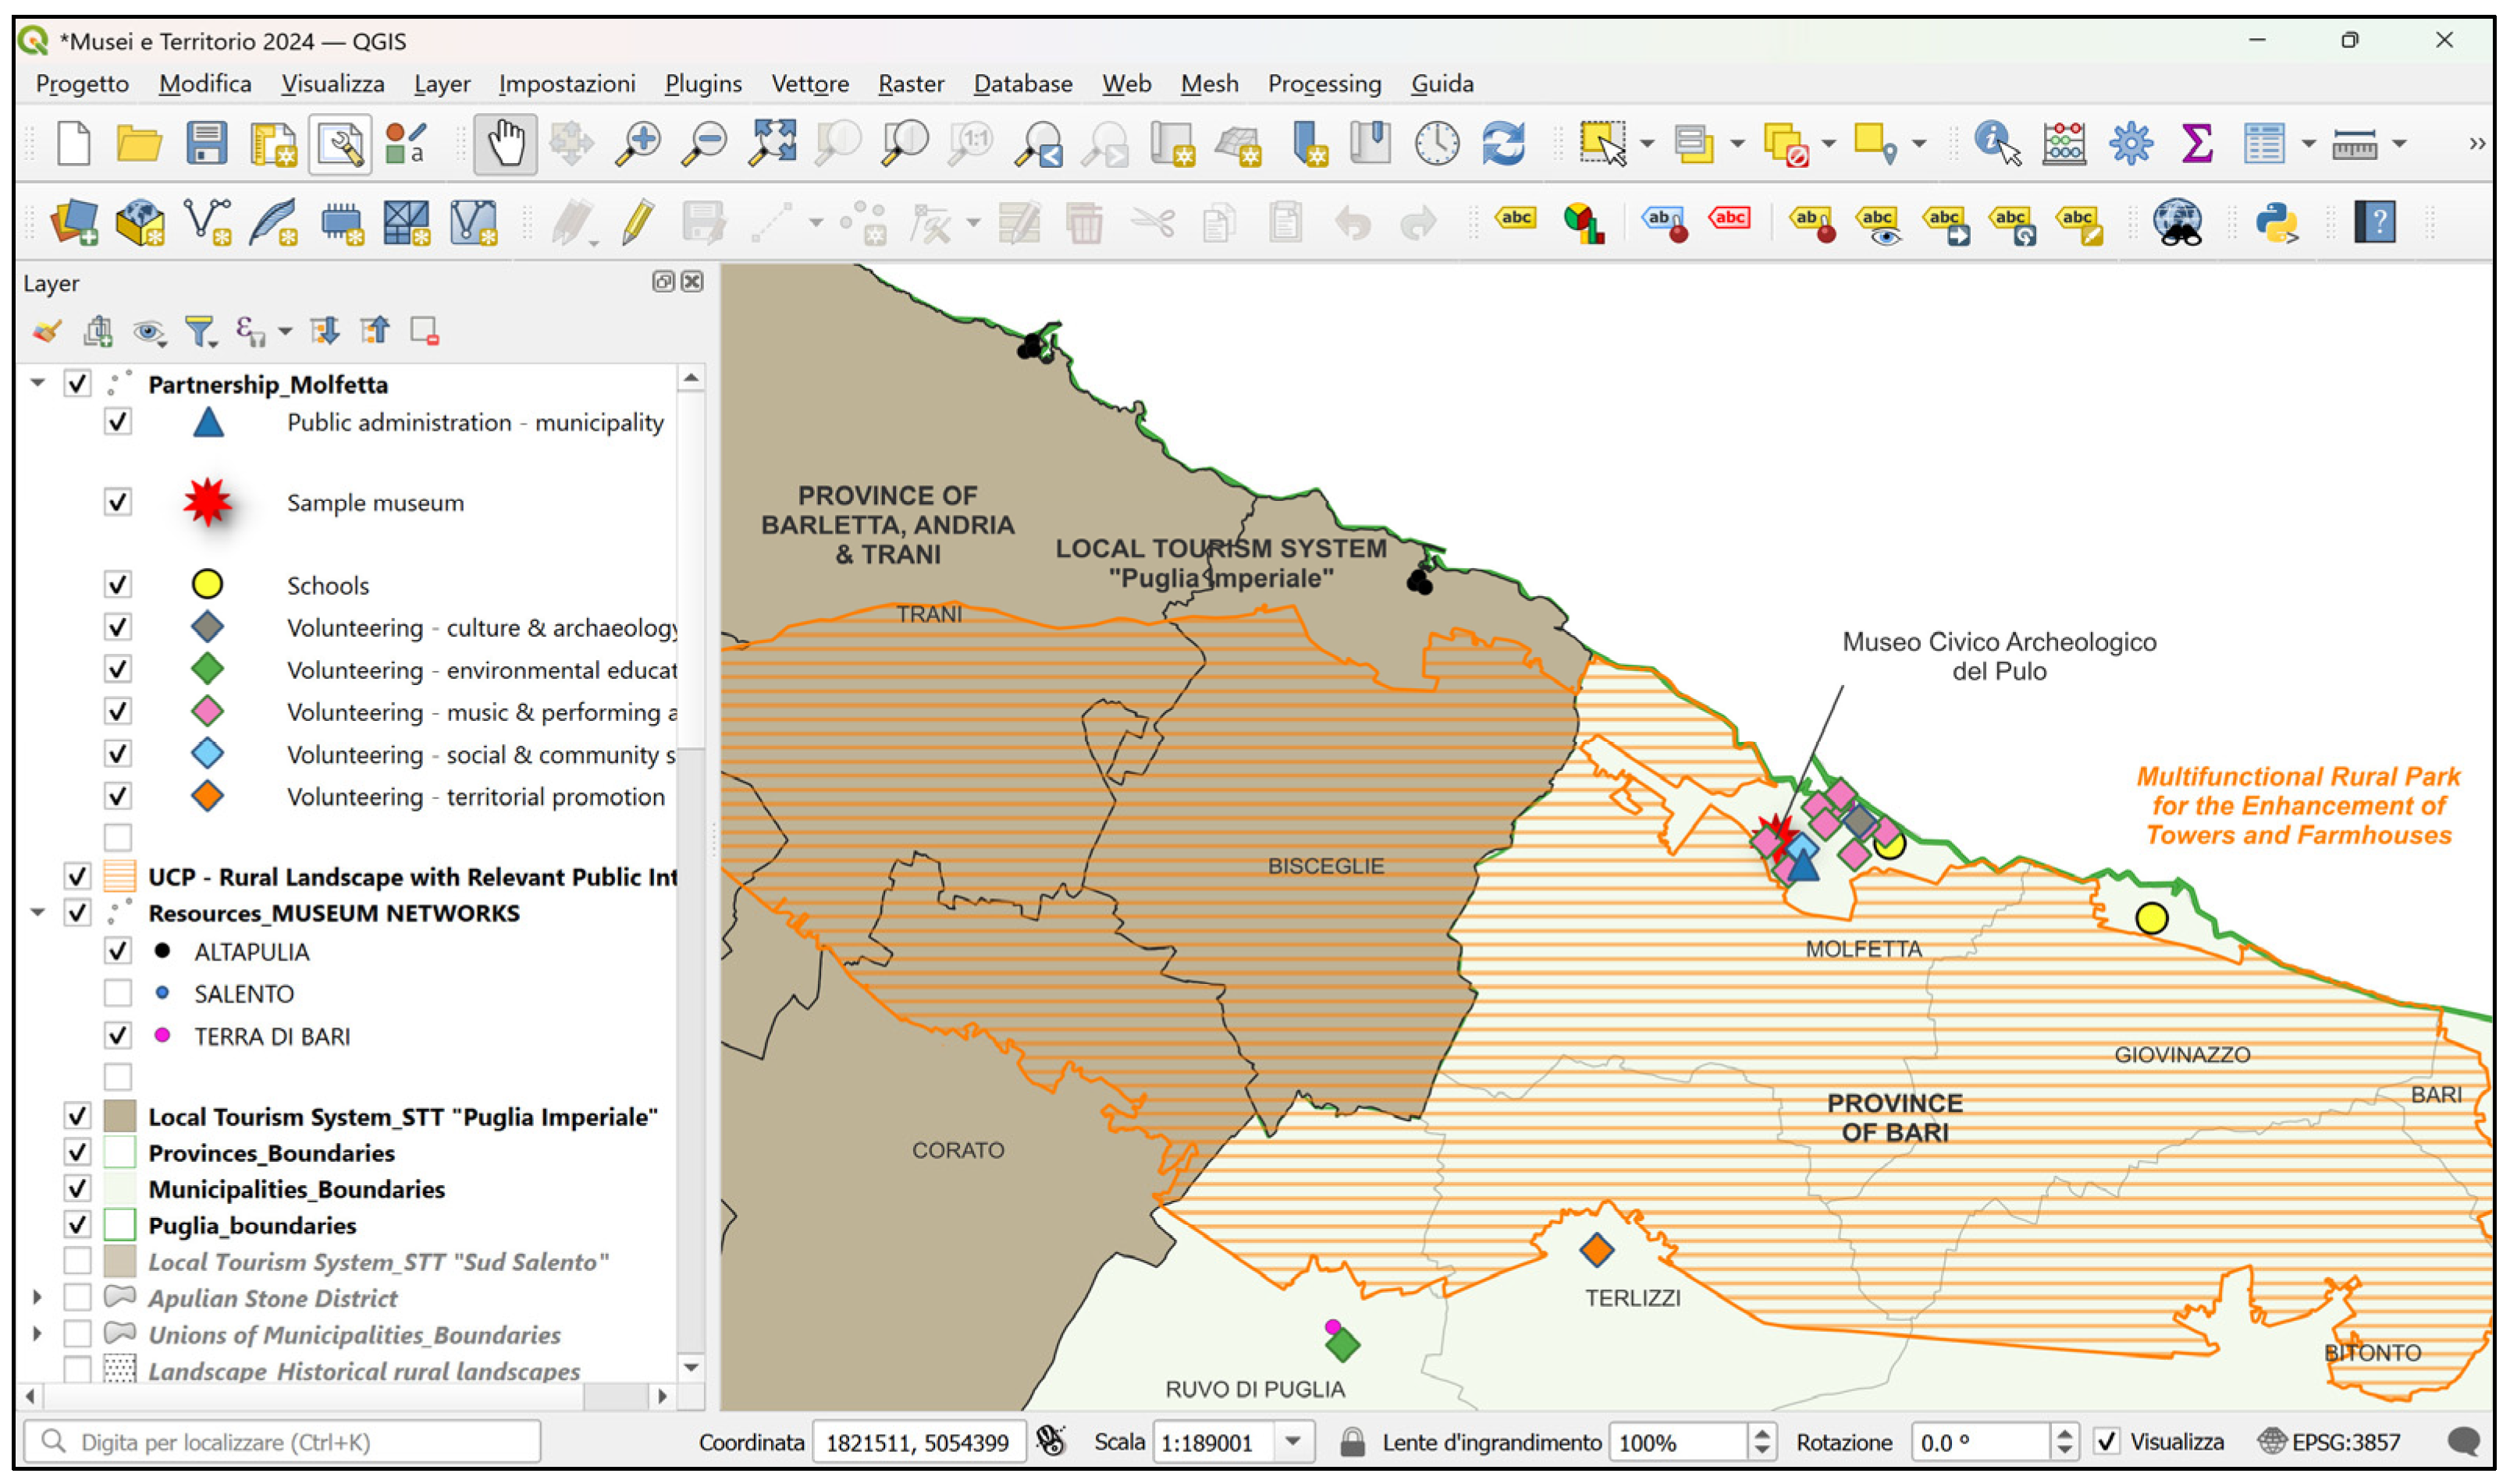This screenshot has width=2510, height=1484.
Task: Open the Processing Toolbox gear icon
Action: [2130, 144]
